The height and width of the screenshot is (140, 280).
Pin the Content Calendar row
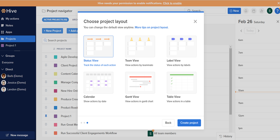tap(46, 74)
